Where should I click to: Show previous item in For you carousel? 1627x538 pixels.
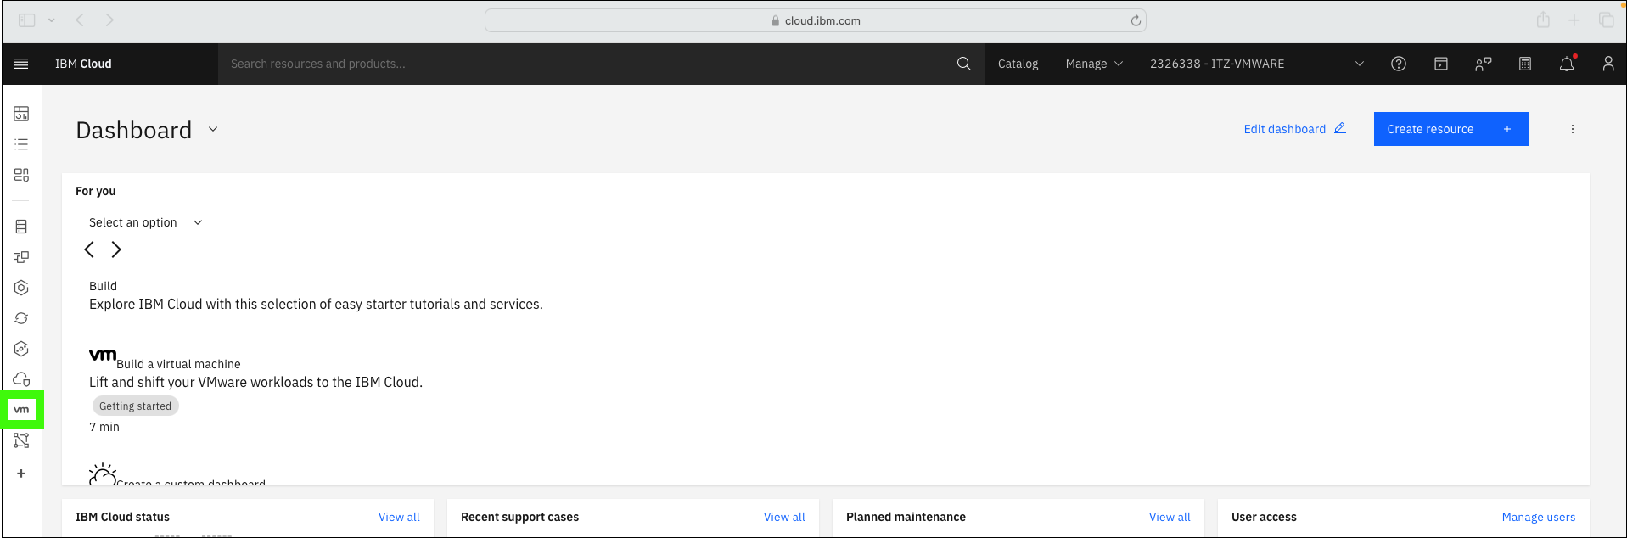(89, 249)
